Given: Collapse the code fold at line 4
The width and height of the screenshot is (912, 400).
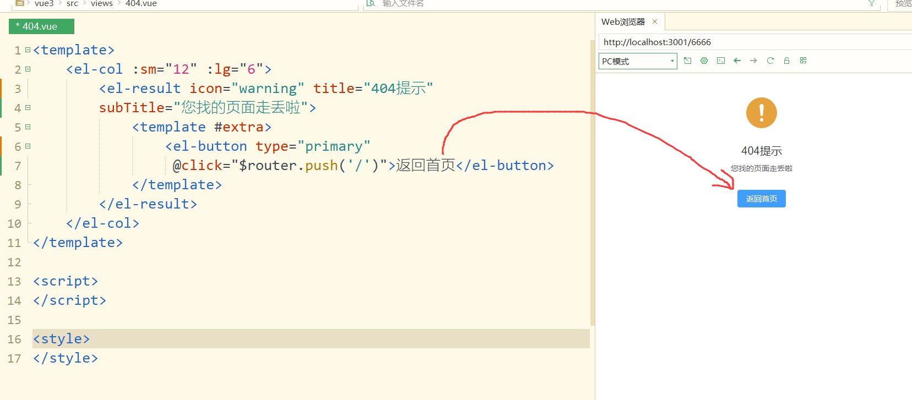Looking at the screenshot, I should coord(28,108).
